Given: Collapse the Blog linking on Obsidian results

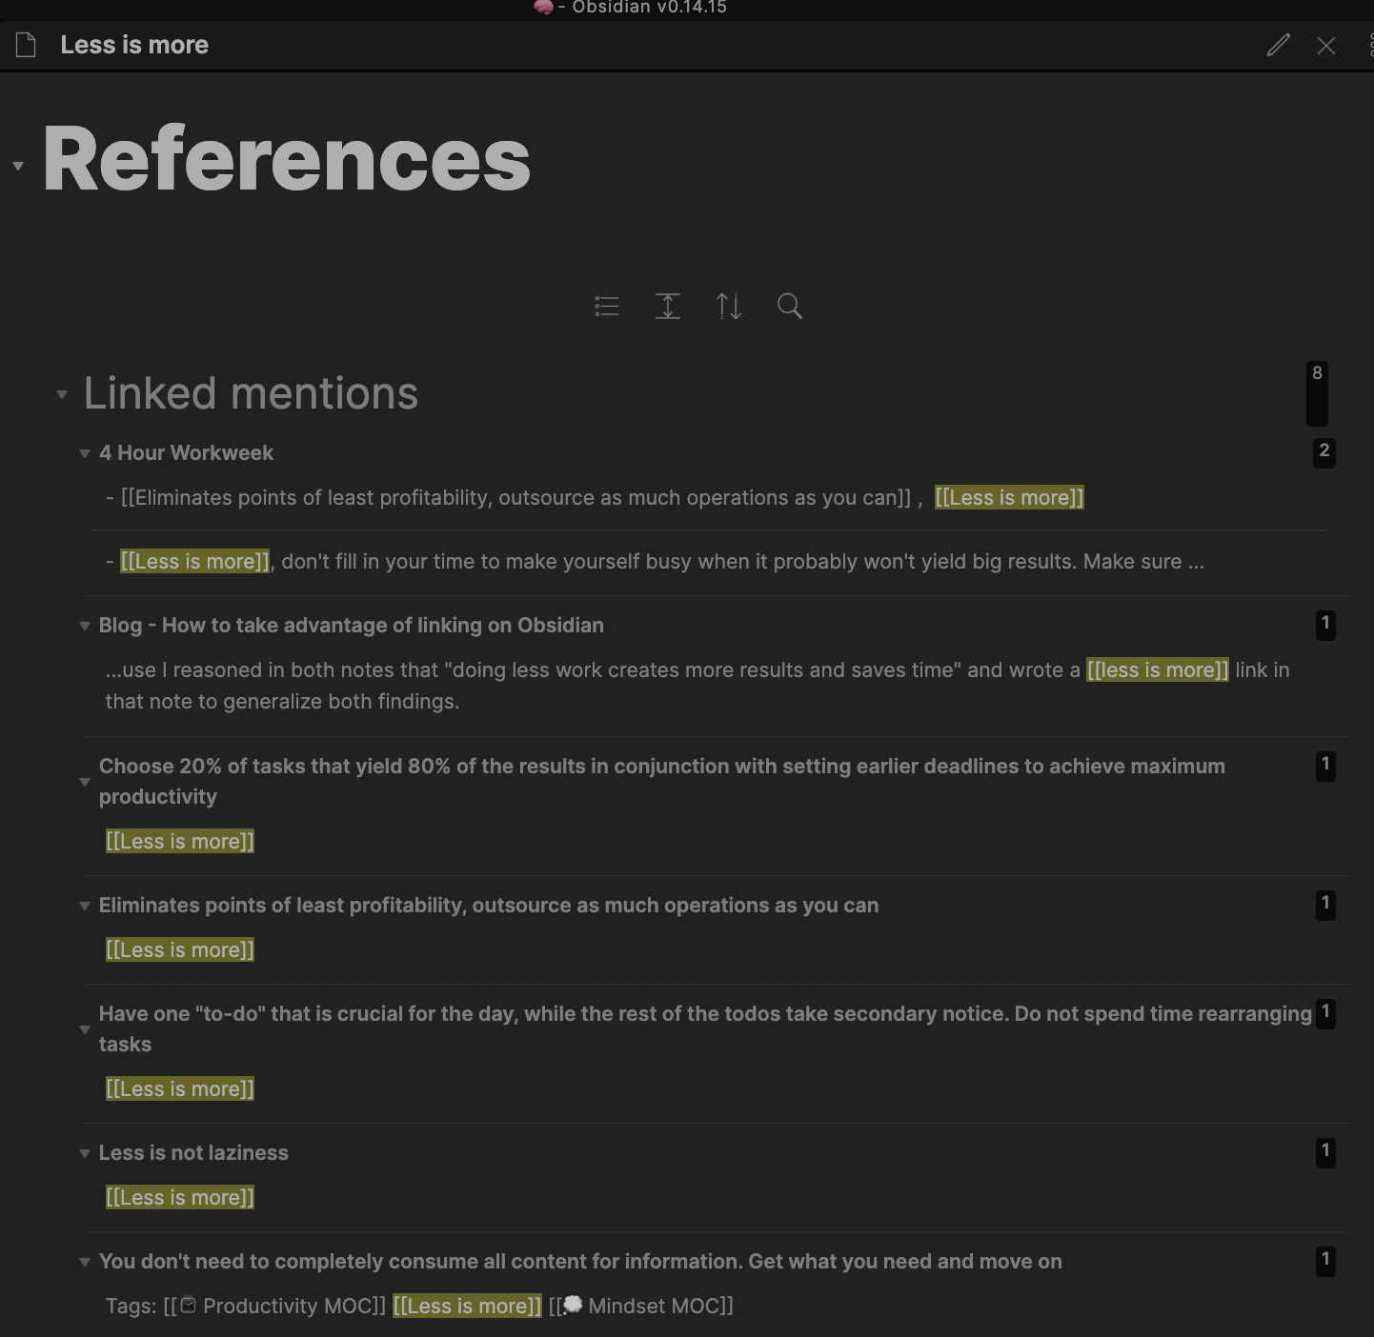Looking at the screenshot, I should [x=85, y=626].
